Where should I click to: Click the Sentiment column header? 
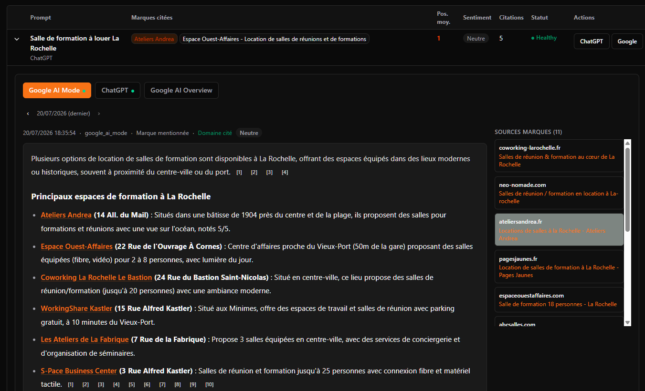[x=477, y=18]
